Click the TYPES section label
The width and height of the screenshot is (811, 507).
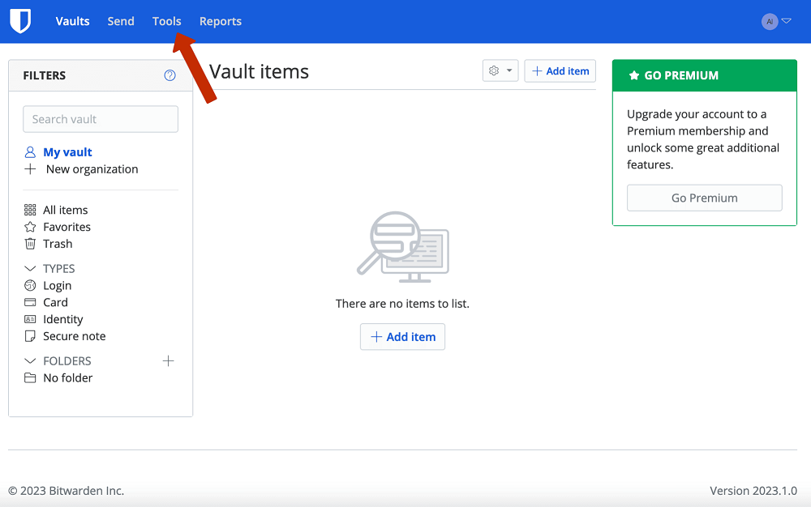pyautogui.click(x=59, y=268)
